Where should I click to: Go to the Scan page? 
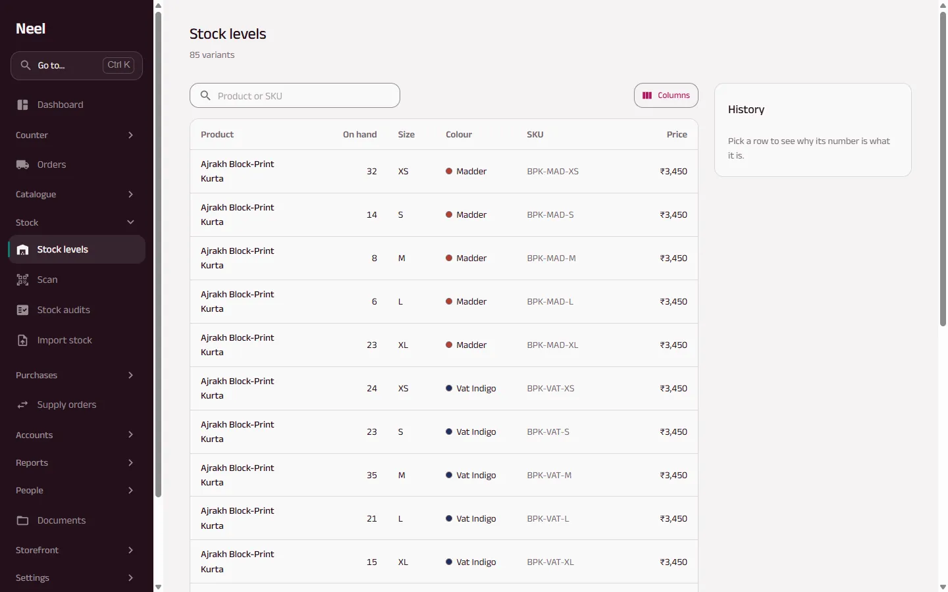[76, 280]
